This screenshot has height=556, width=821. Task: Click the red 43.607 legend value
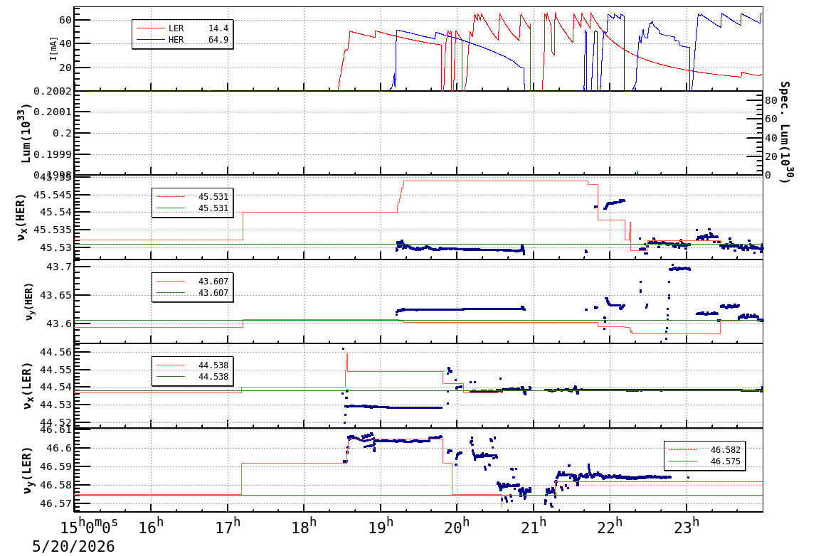click(x=213, y=282)
